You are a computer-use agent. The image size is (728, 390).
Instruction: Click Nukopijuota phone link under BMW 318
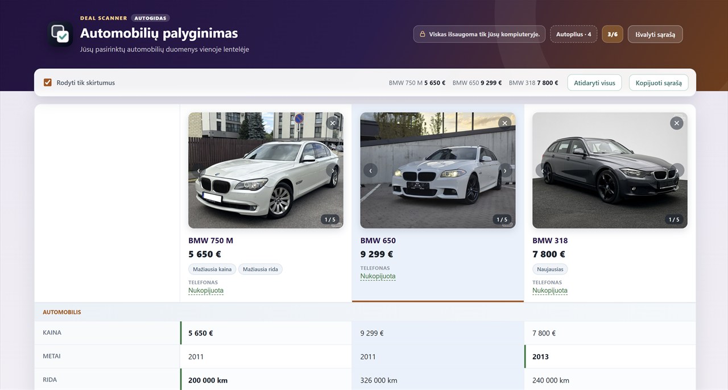pos(550,291)
